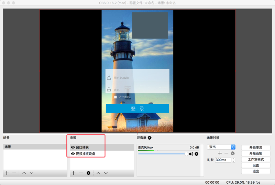Mute the 麦克风/Aux speaker icon
Image resolution: width=275 pixels, height=185 pixels.
[x=191, y=154]
